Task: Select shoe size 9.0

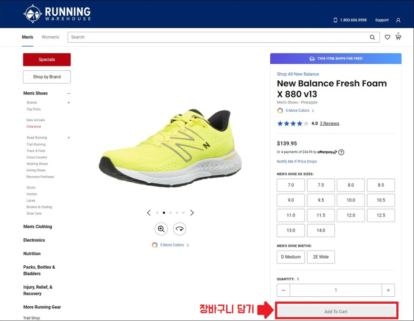Action: [x=291, y=200]
